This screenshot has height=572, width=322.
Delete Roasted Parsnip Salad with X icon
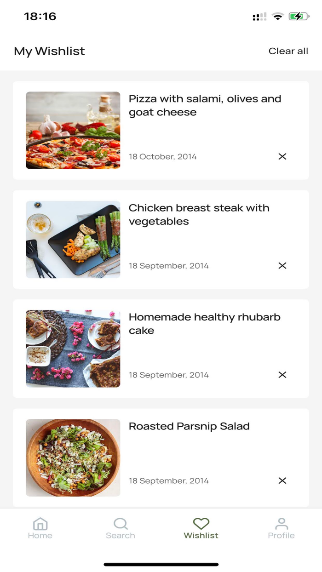click(x=282, y=481)
